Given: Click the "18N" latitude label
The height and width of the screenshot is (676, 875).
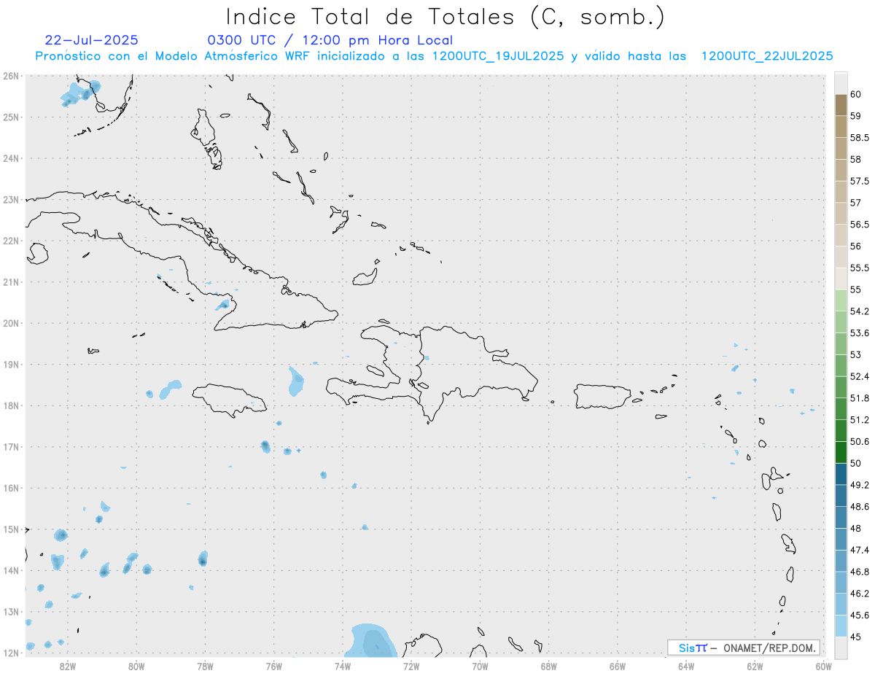Looking at the screenshot, I should click(x=11, y=405).
